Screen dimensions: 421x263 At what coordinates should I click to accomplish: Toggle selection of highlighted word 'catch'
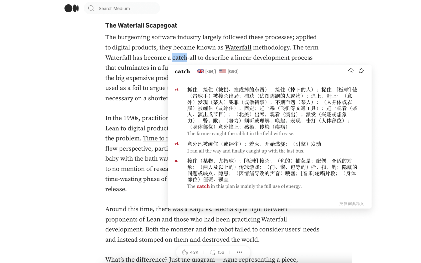(x=180, y=57)
